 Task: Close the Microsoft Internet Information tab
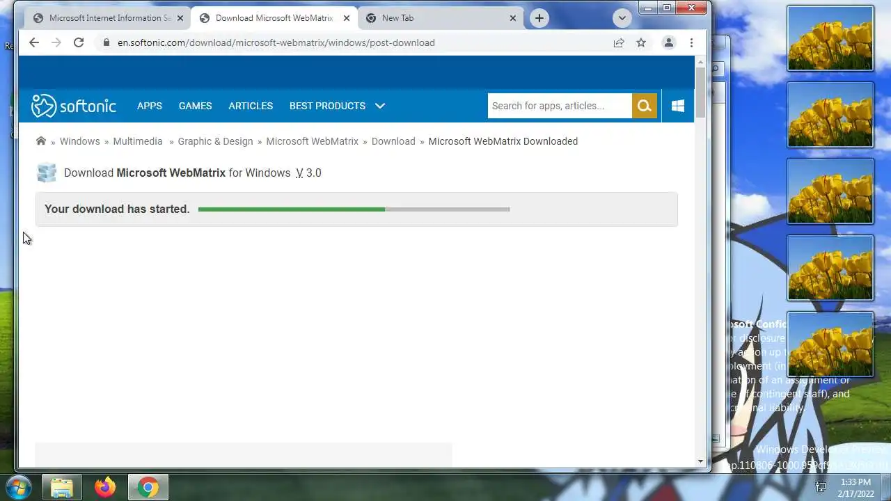point(180,18)
